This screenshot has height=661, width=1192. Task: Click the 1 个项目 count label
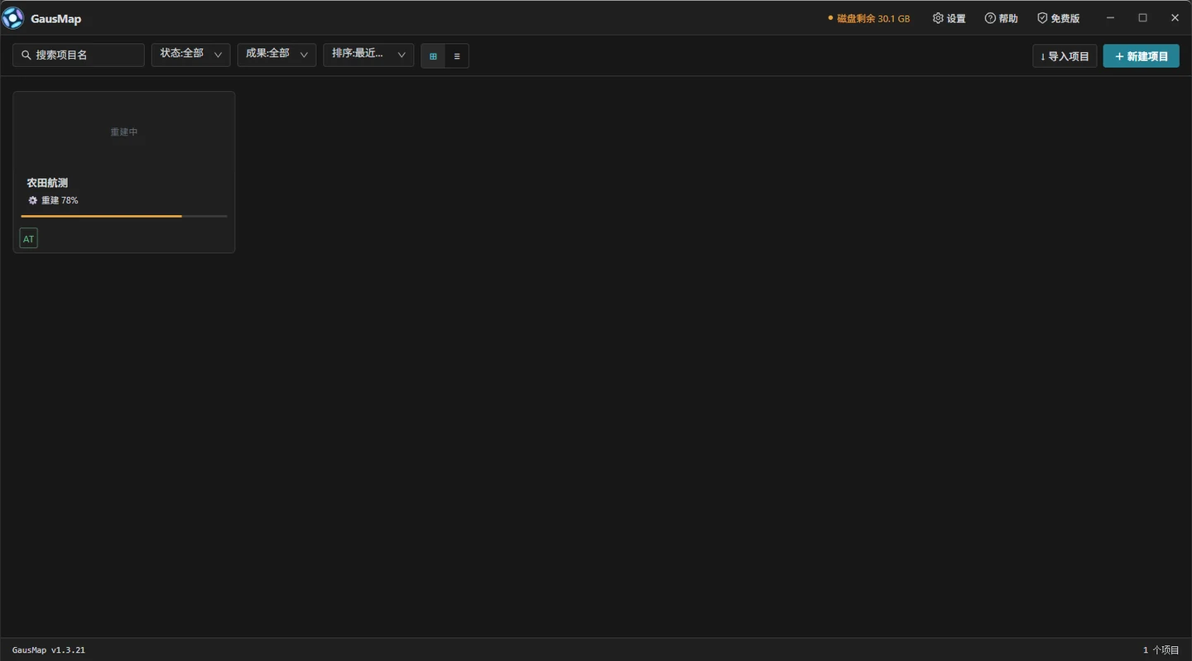(x=1161, y=650)
